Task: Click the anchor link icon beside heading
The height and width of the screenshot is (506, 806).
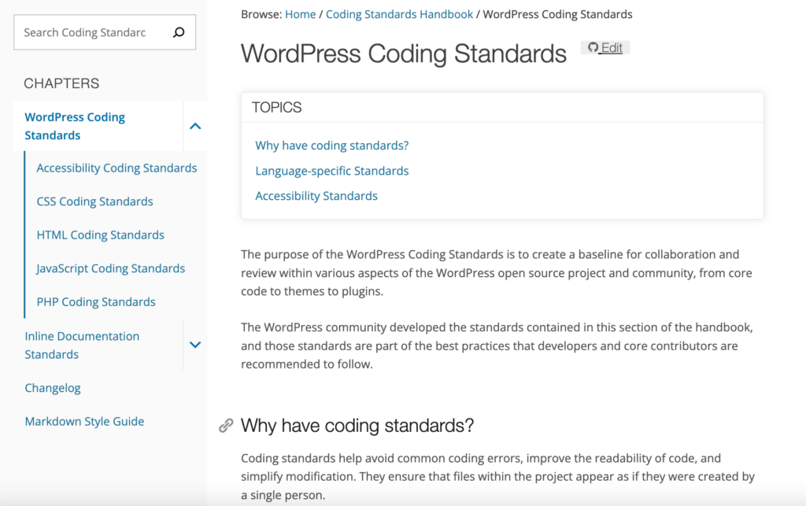Action: pos(226,425)
